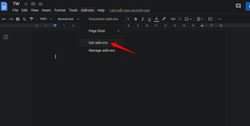Click the right indent marker on ruler

click(202, 26)
